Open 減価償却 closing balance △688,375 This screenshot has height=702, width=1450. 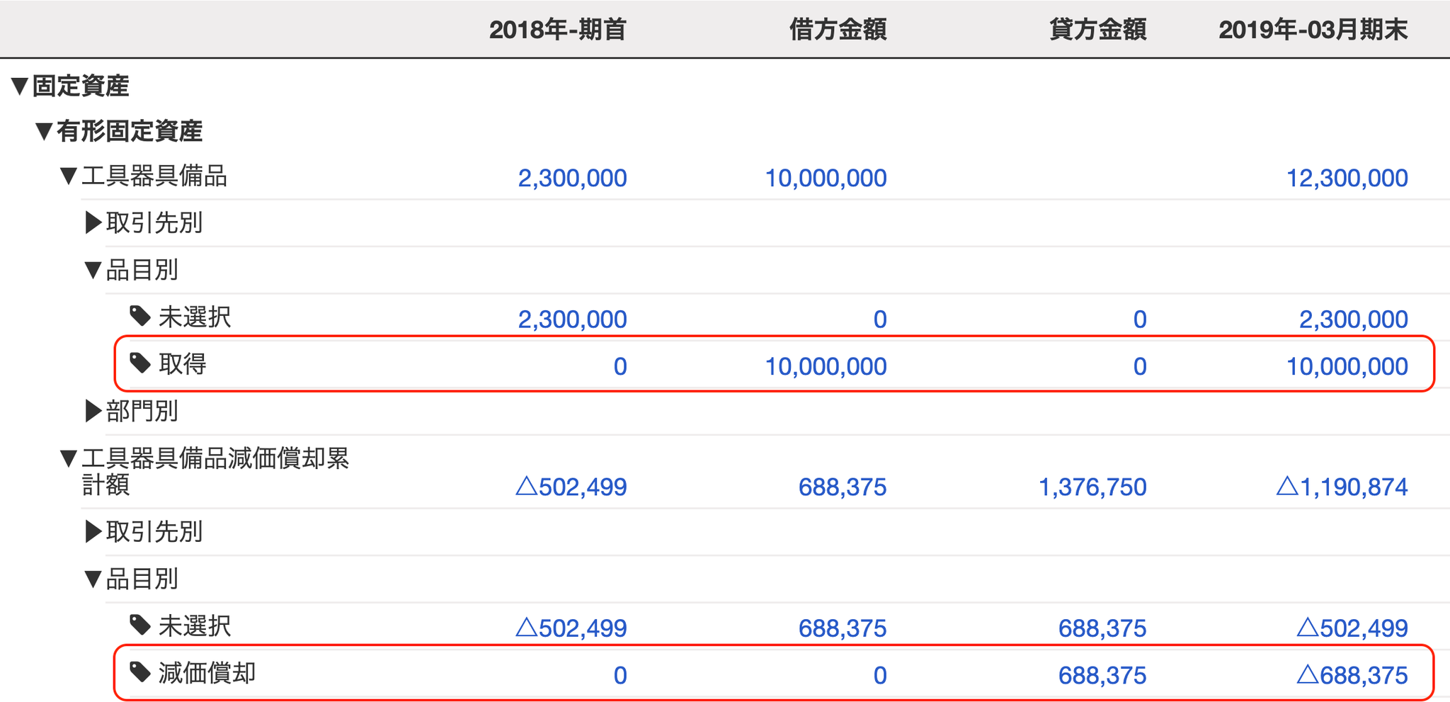click(1352, 675)
